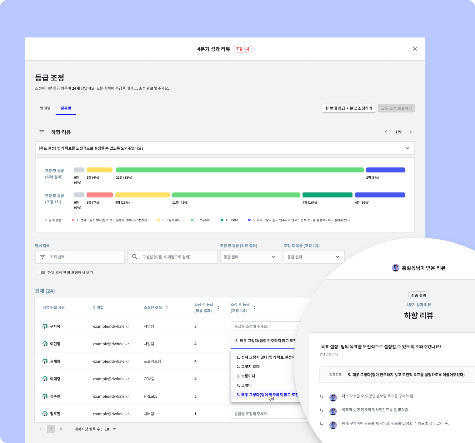This screenshot has width=475, height=443.
Task: Click 권세형's avatar icon
Action: pyautogui.click(x=45, y=361)
